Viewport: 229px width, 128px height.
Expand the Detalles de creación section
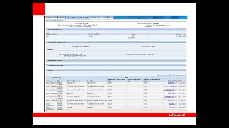[47, 60]
